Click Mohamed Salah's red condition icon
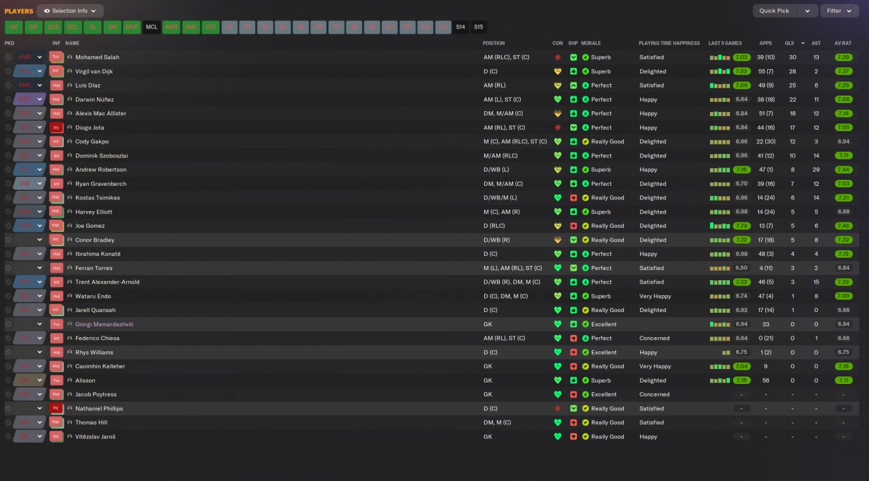This screenshot has height=481, width=869. [x=558, y=58]
